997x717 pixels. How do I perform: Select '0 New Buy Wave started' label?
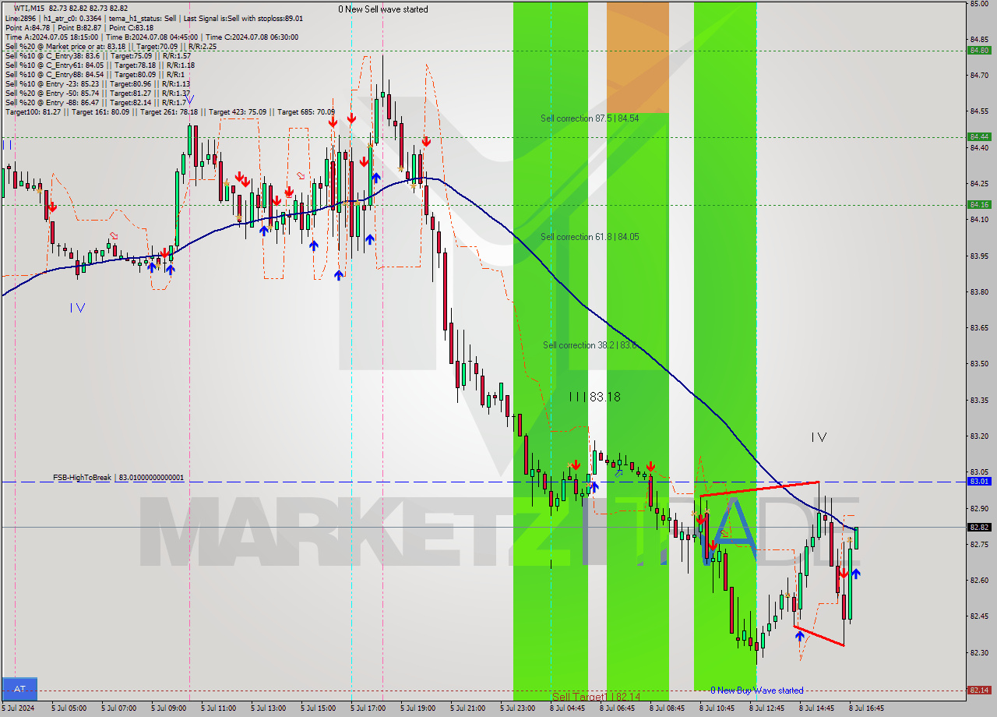(x=757, y=691)
